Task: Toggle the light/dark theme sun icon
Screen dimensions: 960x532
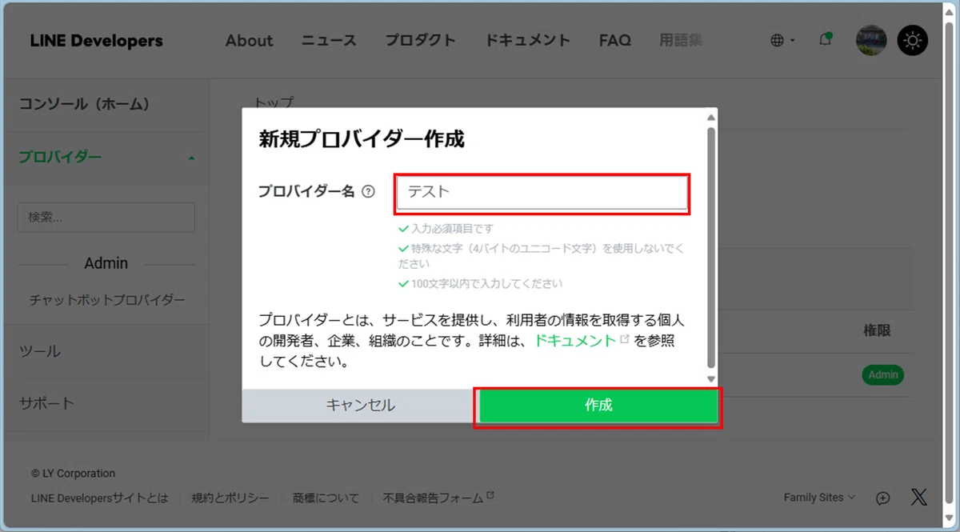Action: pyautogui.click(x=913, y=41)
